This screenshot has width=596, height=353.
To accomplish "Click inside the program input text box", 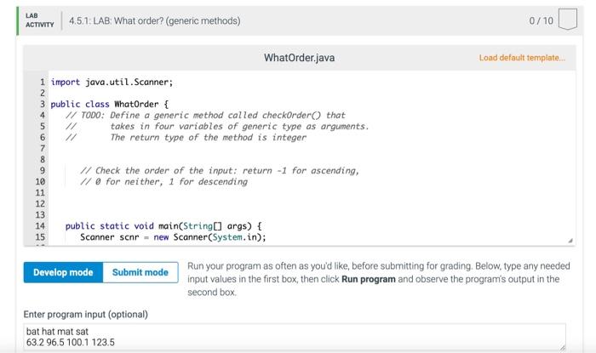I will 295,337.
